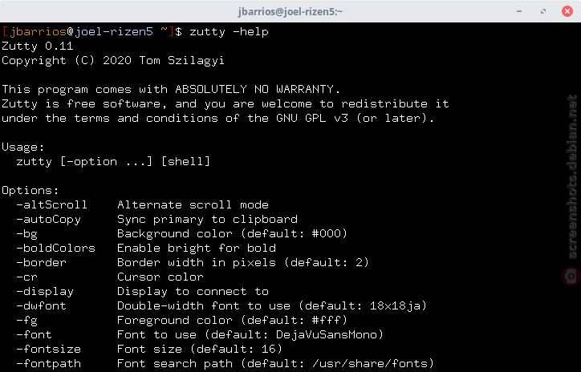Screen dimensions: 581x372
Task: Click the /usr/share/fonts path text
Action: [370, 363]
